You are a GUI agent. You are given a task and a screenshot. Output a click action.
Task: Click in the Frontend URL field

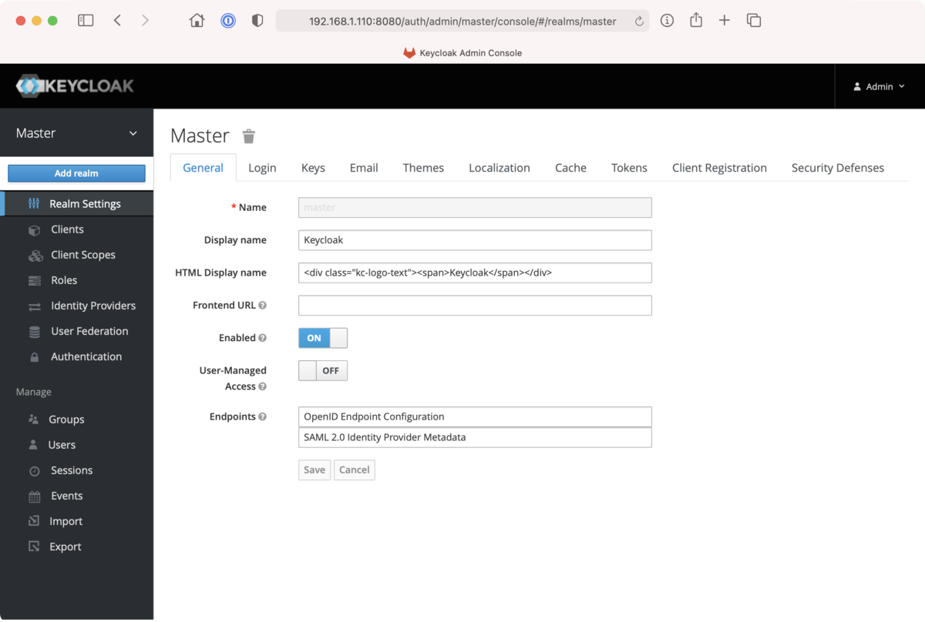pyautogui.click(x=475, y=306)
